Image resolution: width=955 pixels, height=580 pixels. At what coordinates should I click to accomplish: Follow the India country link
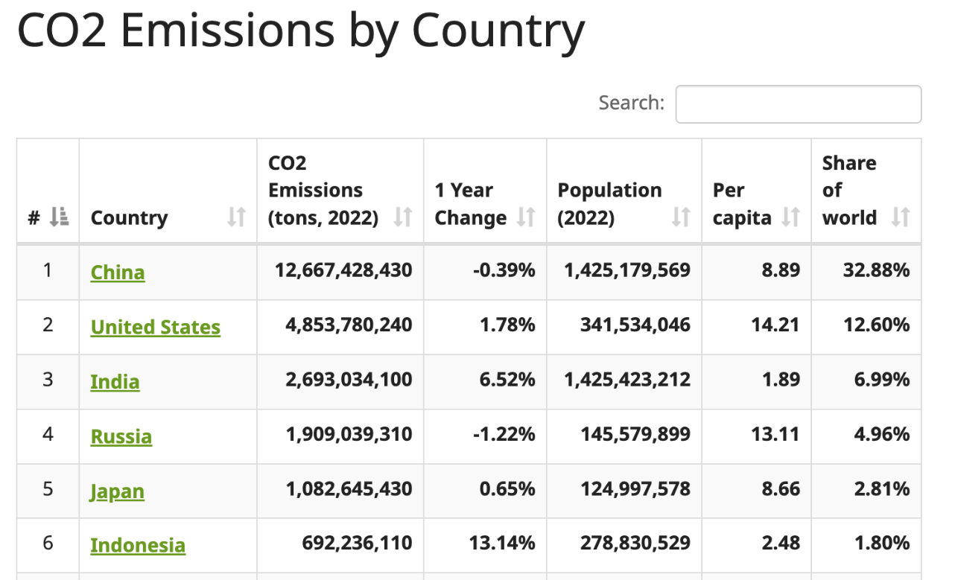[115, 382]
